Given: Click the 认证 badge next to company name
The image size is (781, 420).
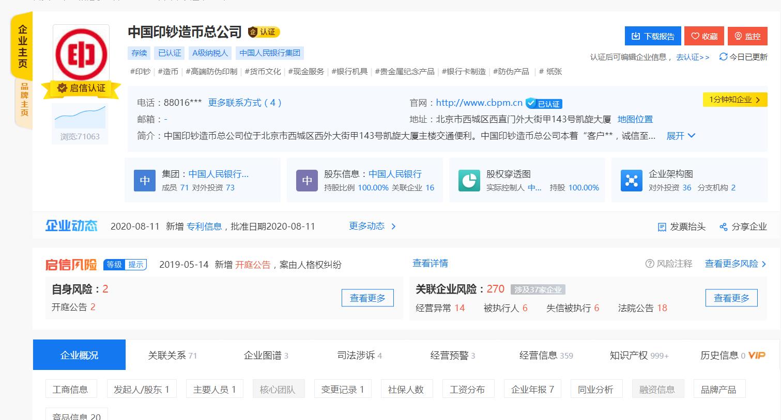Looking at the screenshot, I should 264,32.
